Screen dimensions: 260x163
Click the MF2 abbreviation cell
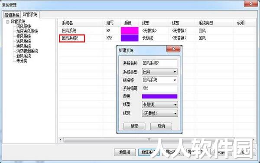point(109,38)
